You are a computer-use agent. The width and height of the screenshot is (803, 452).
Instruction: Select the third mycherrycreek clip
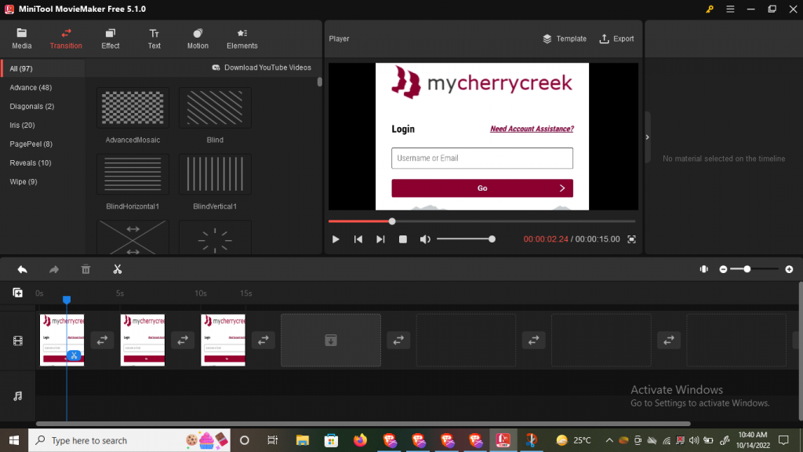[223, 341]
